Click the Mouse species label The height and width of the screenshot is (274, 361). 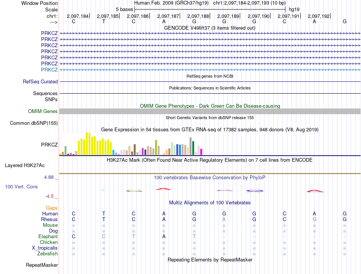pos(50,225)
